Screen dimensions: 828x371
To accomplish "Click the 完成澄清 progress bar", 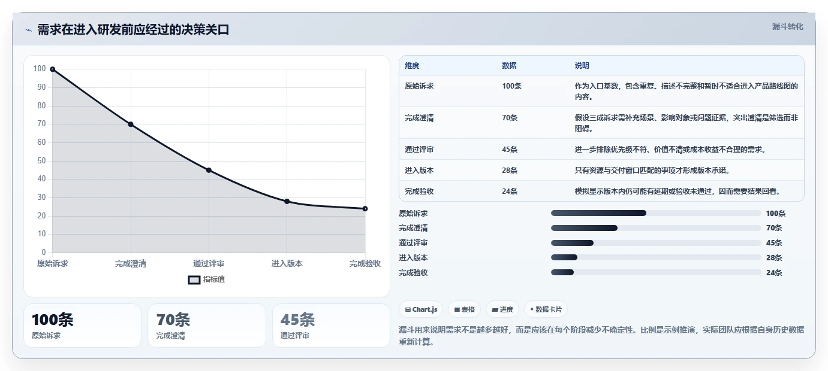I will tap(656, 228).
